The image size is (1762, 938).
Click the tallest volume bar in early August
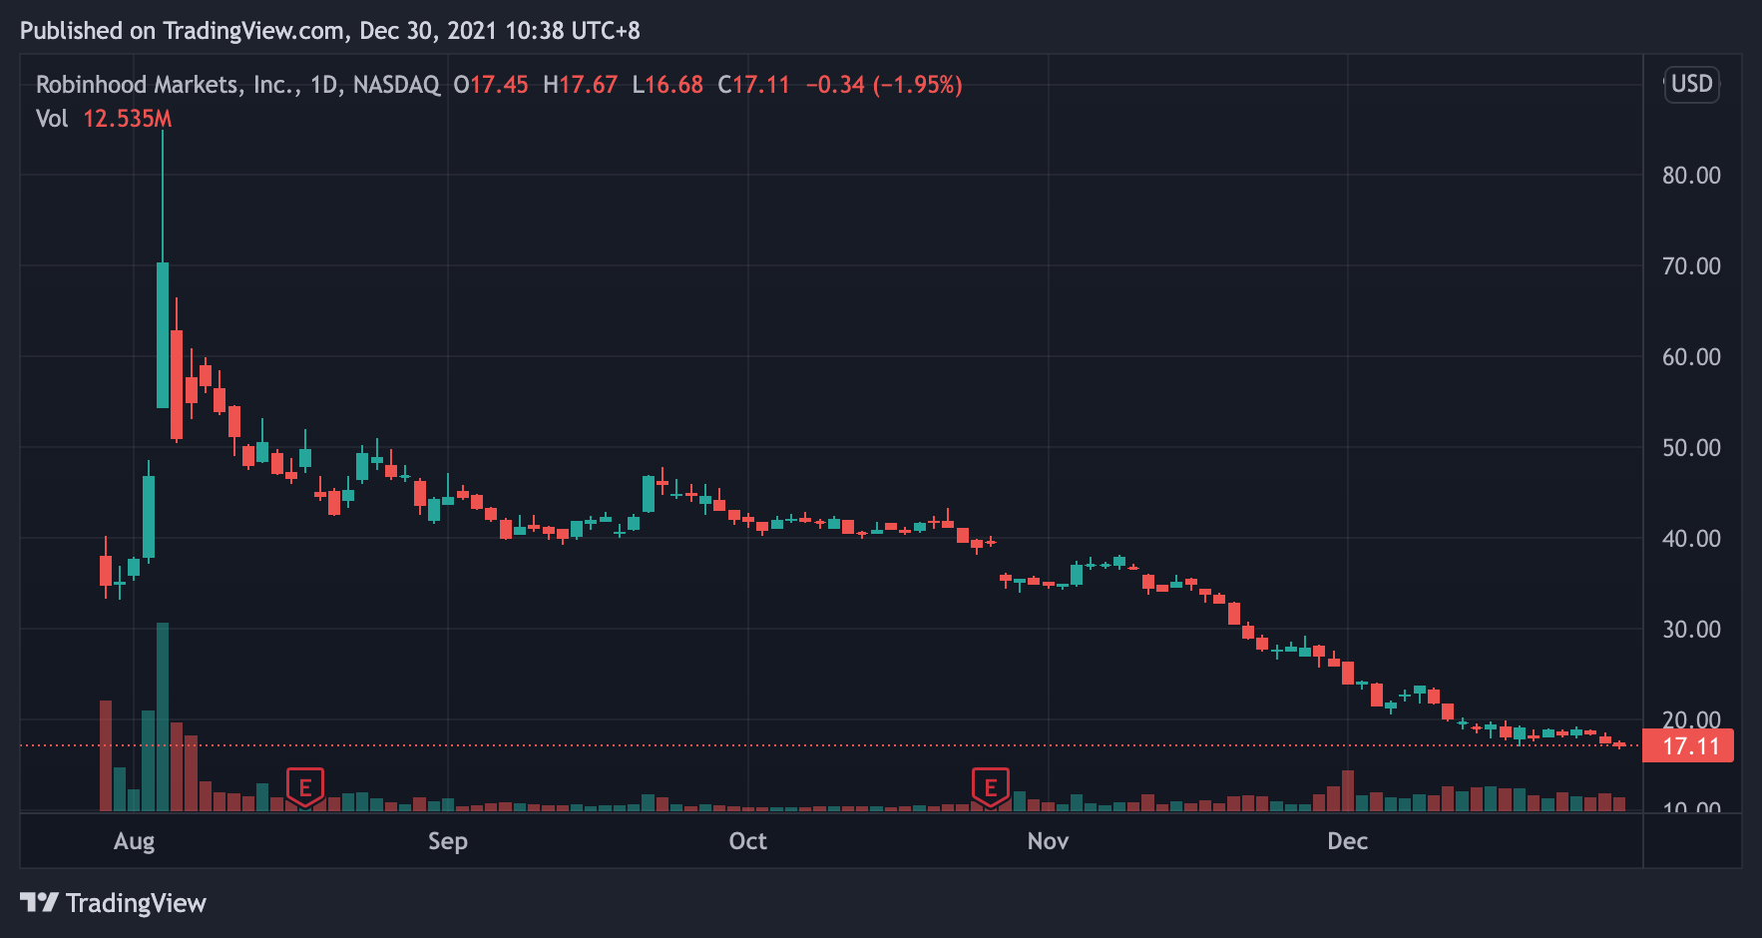[163, 716]
